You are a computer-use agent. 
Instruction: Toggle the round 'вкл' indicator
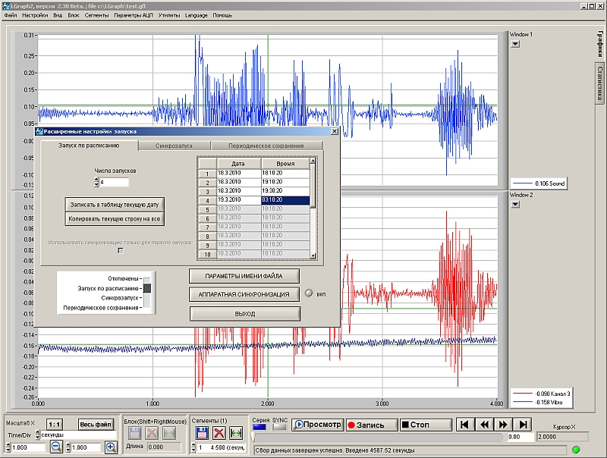(x=309, y=293)
